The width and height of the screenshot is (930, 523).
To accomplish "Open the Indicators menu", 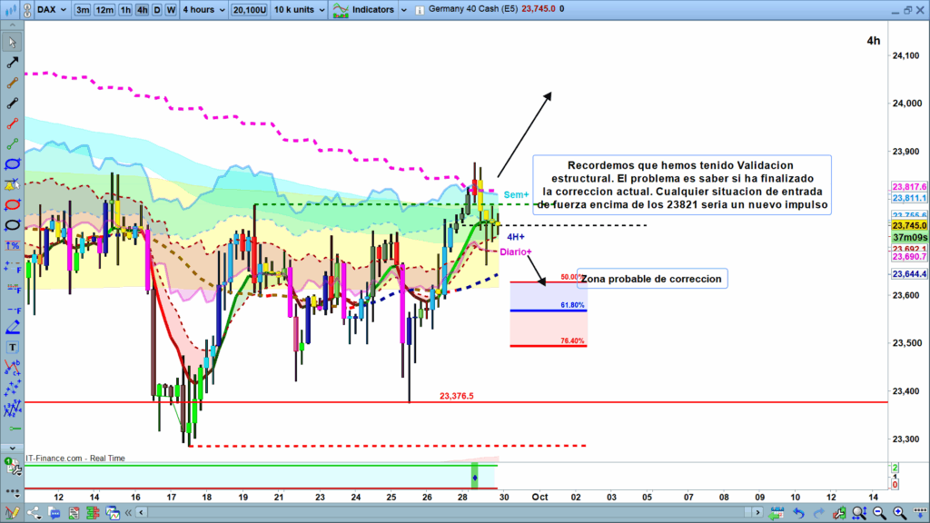I will coord(367,9).
